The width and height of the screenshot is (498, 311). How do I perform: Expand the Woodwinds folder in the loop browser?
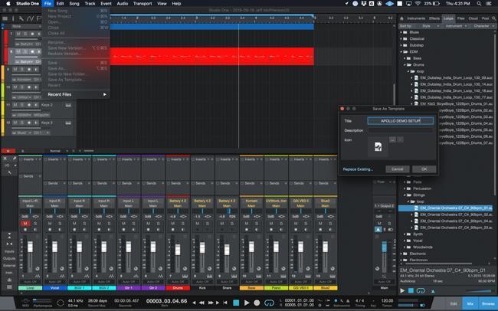point(405,247)
